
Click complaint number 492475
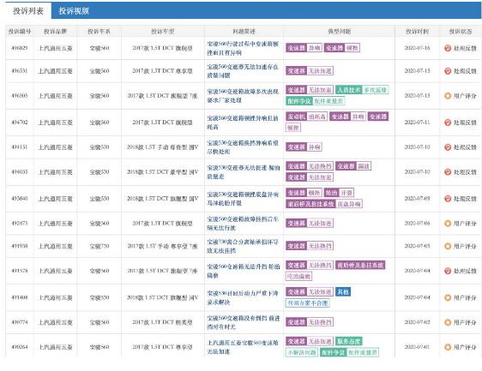click(x=20, y=224)
